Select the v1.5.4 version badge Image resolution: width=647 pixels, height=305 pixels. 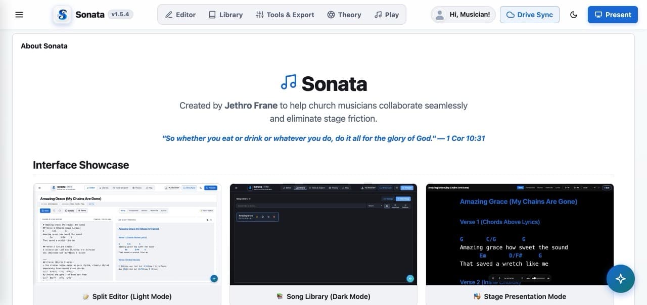[x=120, y=15]
